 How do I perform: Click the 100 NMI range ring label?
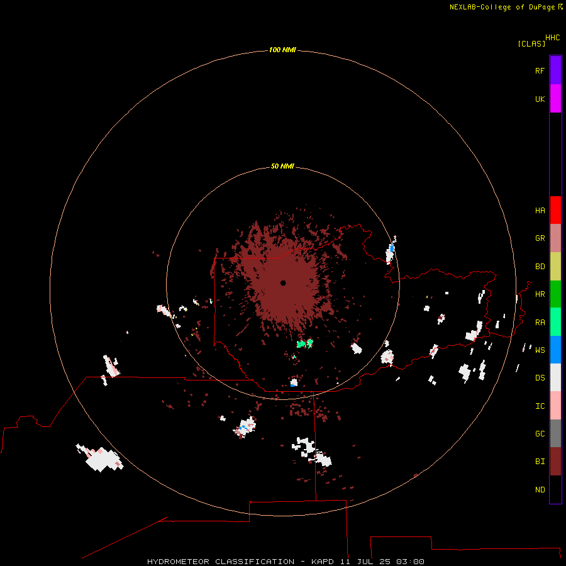[x=282, y=50]
